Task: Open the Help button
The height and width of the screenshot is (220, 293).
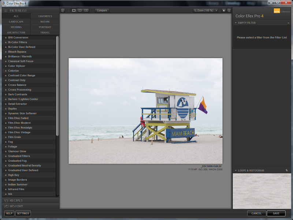Action: point(9,213)
